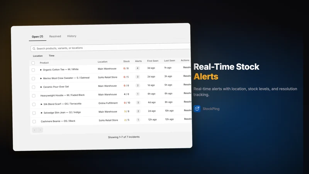This screenshot has width=309, height=174.
Task: Check the Selvedge Slim Jean checkbox
Action: pyautogui.click(x=34, y=113)
